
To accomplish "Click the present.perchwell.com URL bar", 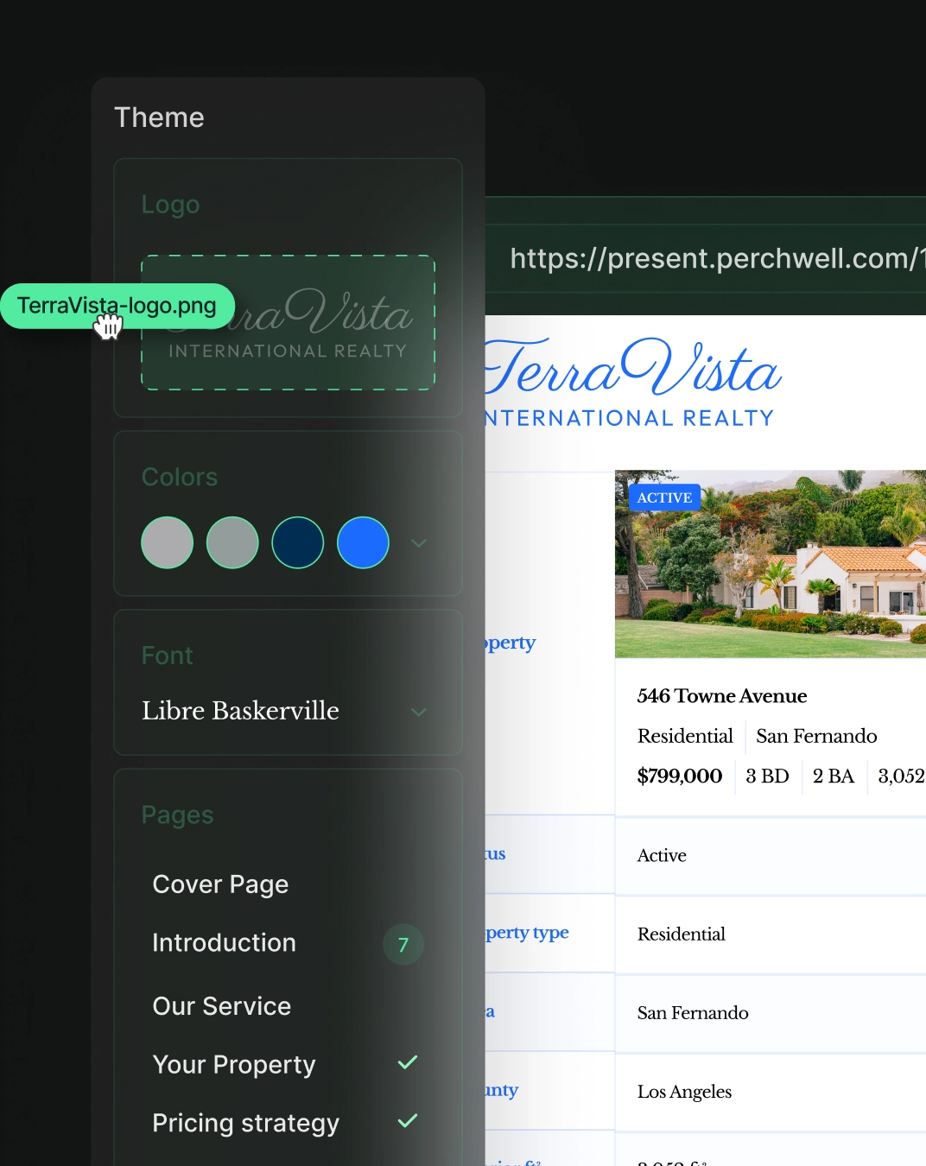I will (x=706, y=258).
